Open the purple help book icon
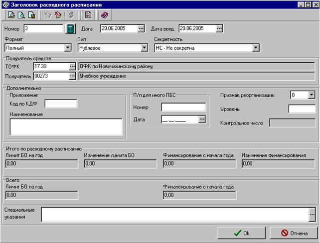 point(105,15)
